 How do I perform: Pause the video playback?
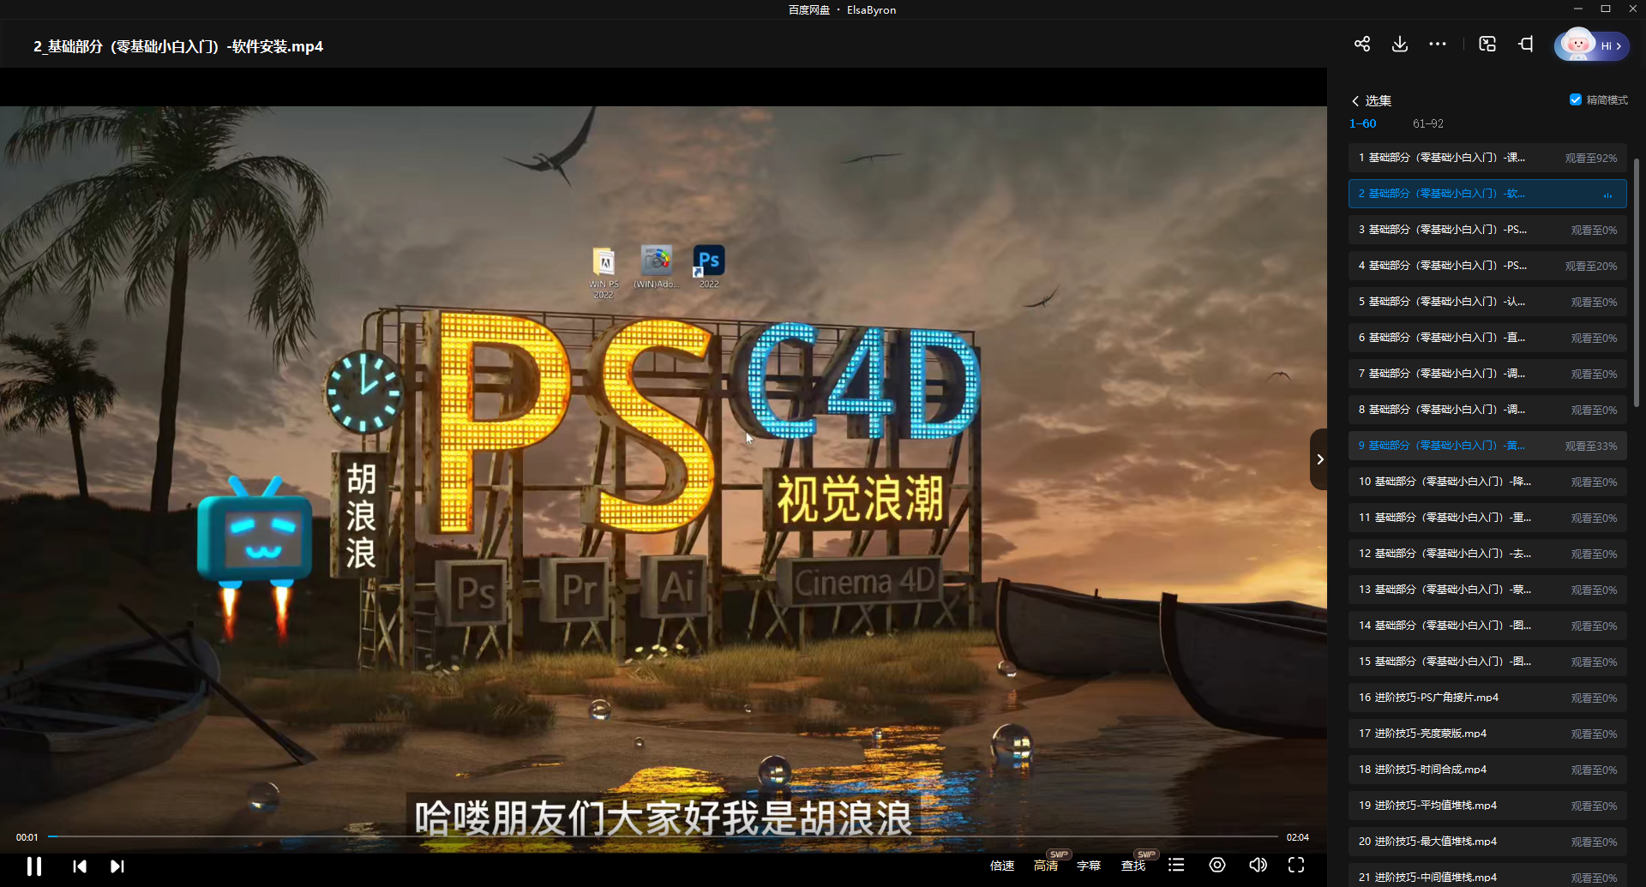(34, 866)
